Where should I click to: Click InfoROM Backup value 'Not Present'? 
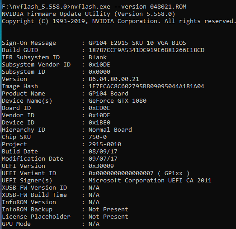pos(109,210)
